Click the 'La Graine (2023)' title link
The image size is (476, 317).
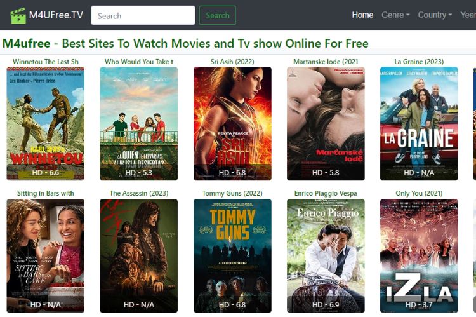[x=419, y=62]
